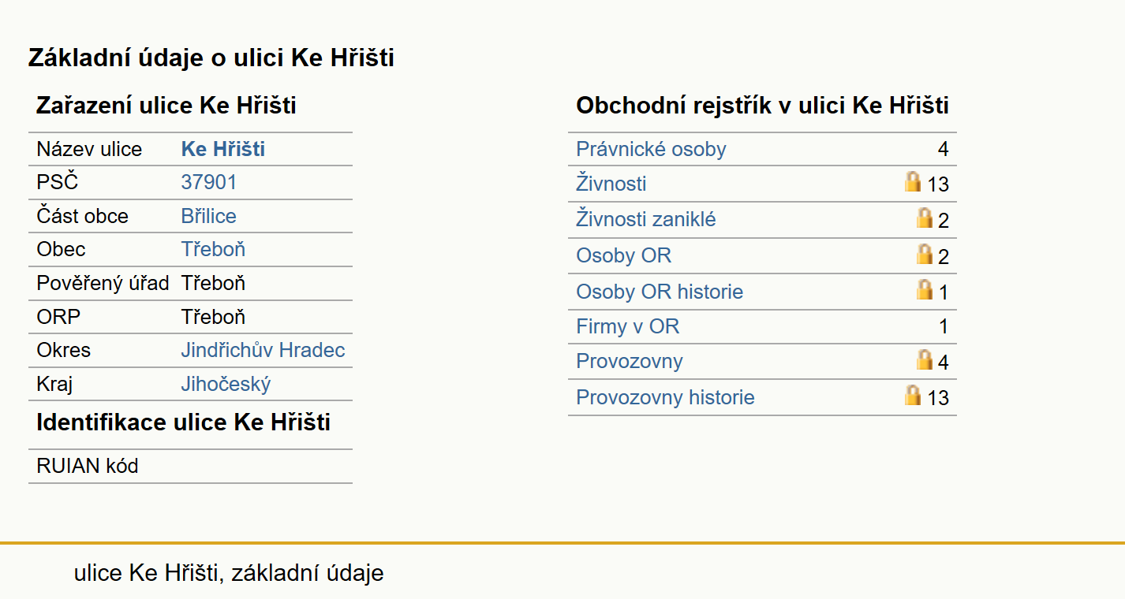The image size is (1125, 599).
Task: Open the Ke Hřišti street name link
Action: tap(223, 149)
